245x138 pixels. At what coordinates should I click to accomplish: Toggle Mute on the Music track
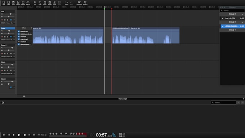[x=5, y=71]
